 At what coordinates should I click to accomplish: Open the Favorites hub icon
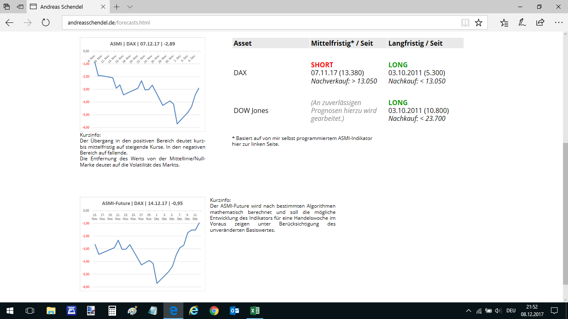[504, 22]
